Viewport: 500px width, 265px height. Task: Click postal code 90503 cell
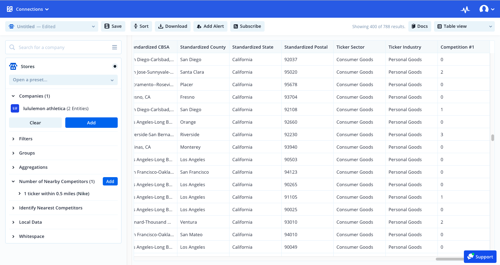307,159
